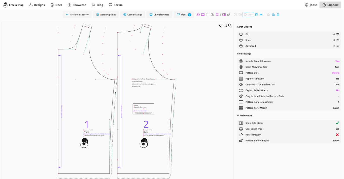Viewport: 344px width, 179px height.
Task: Zoom out with the minus magnifier
Action: (x=230, y=25)
